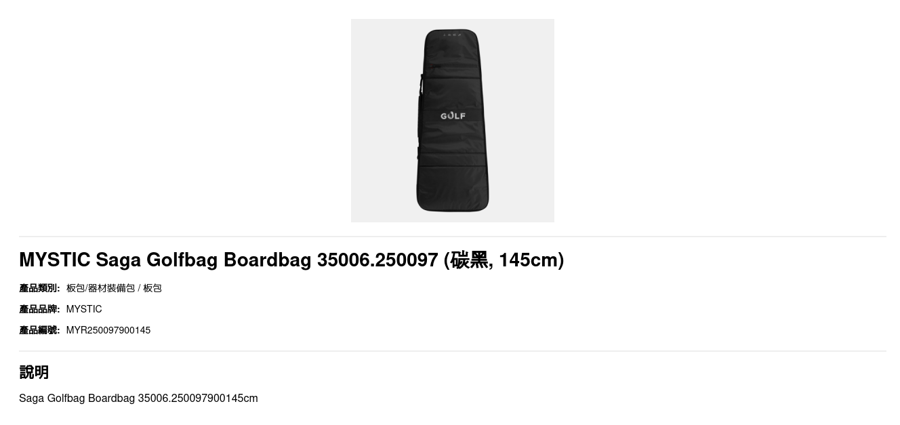900x425 pixels.
Task: Click the 35006.250097 model number in title
Action: click(x=377, y=260)
